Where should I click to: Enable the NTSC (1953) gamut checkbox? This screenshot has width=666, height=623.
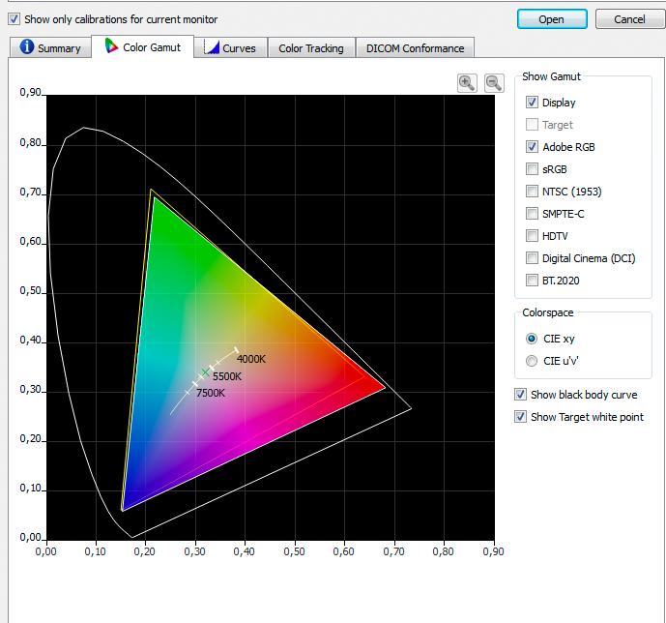[x=532, y=191]
